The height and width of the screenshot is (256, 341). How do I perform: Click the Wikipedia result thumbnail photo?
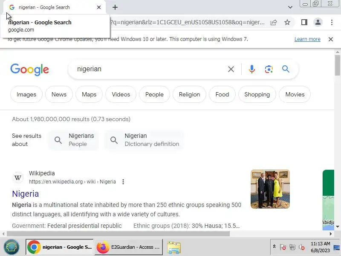pos(270,189)
